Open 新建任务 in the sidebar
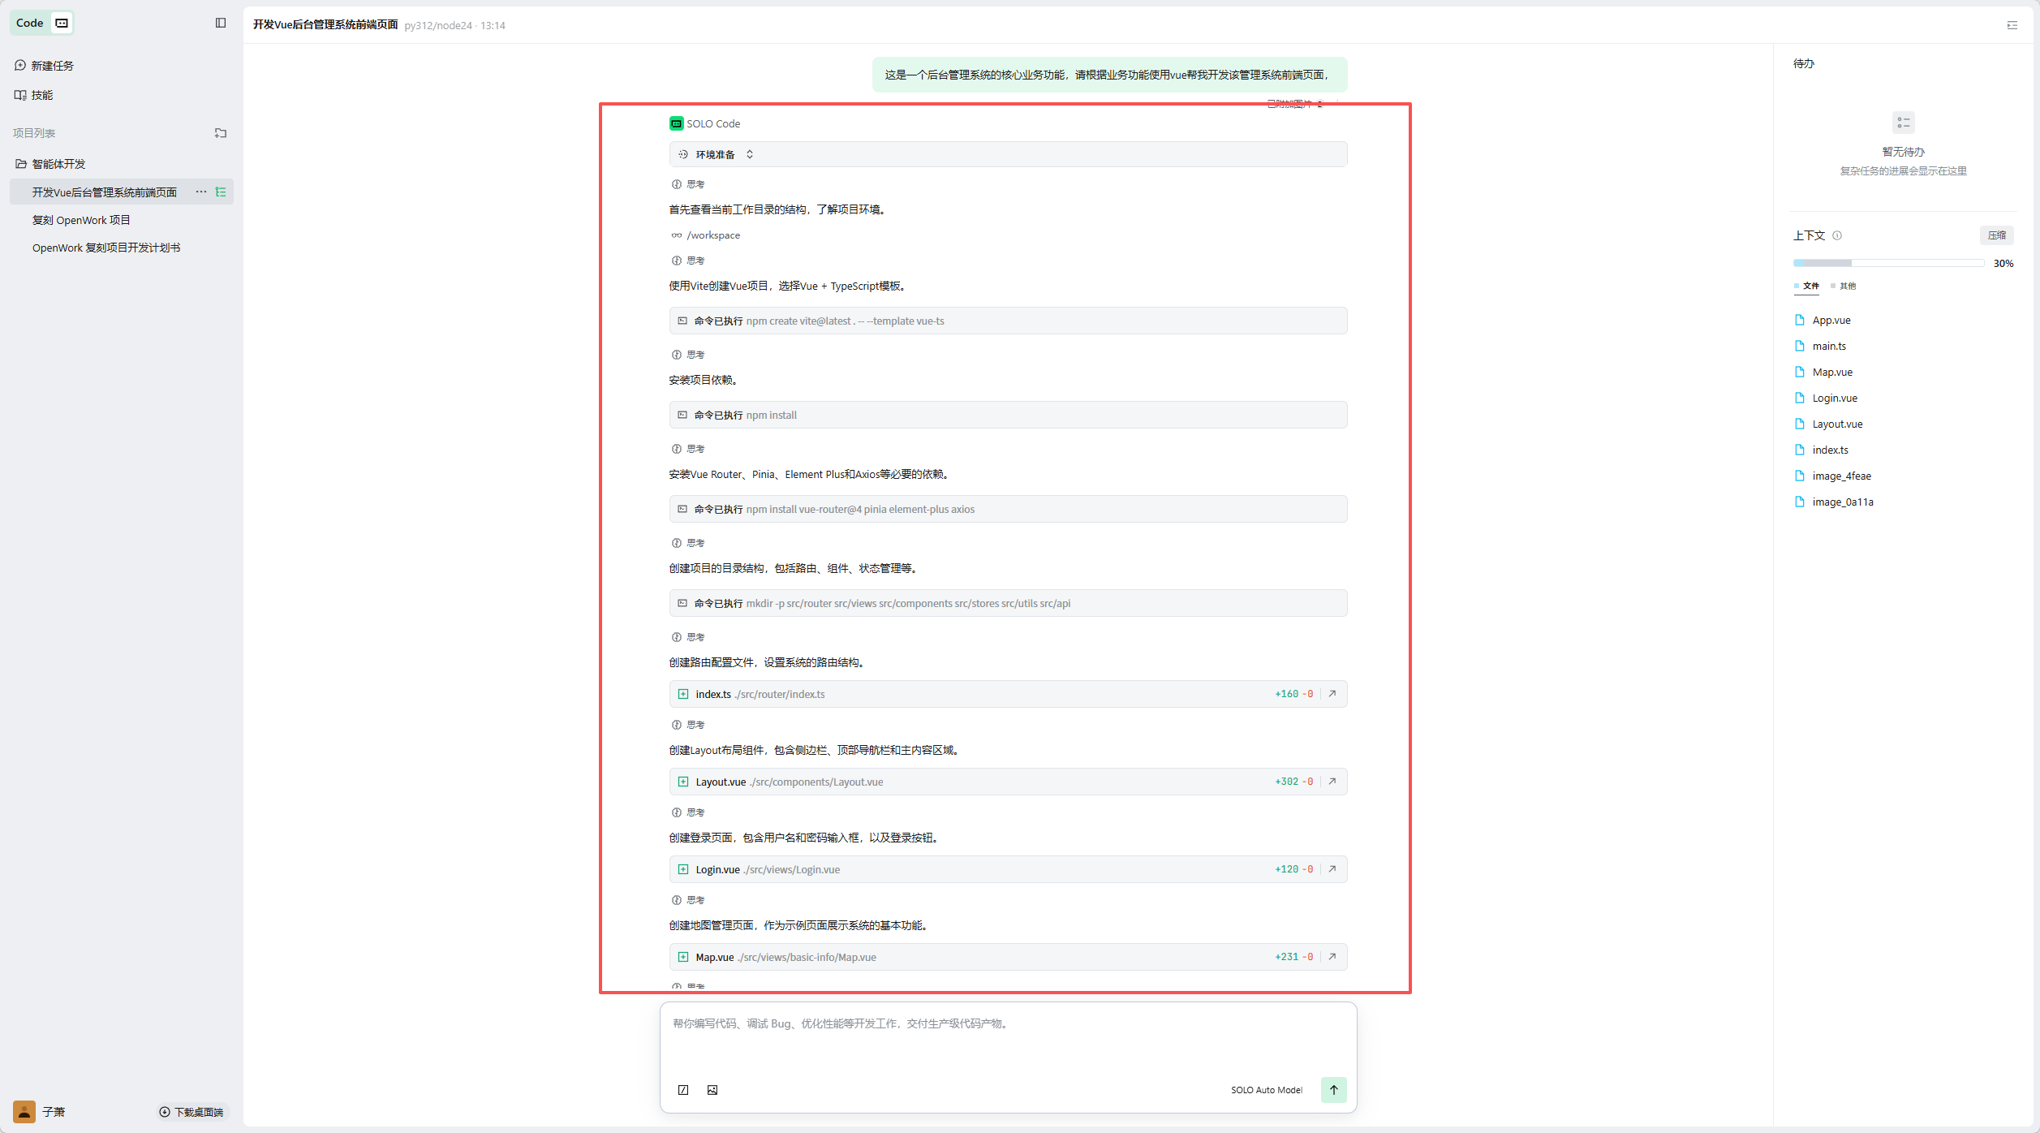The height and width of the screenshot is (1133, 2040). [52, 66]
